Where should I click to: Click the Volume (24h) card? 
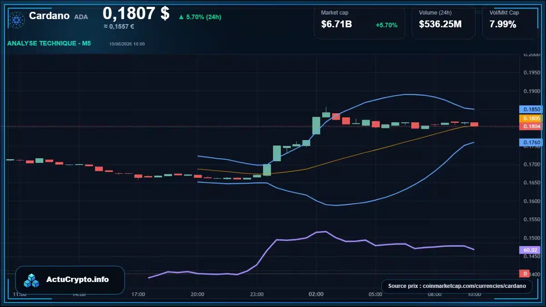click(443, 22)
